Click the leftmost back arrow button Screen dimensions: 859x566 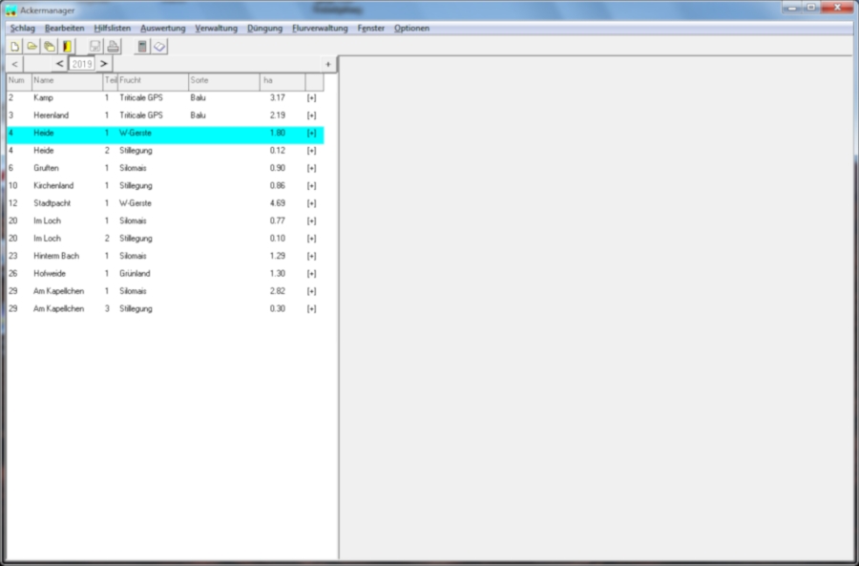tap(14, 64)
